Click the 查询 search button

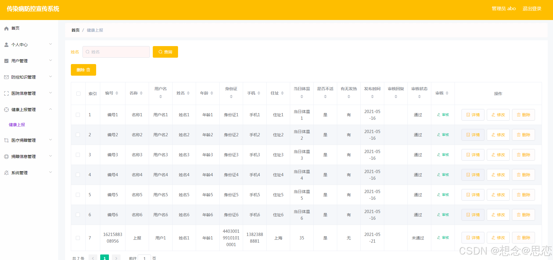click(x=165, y=52)
